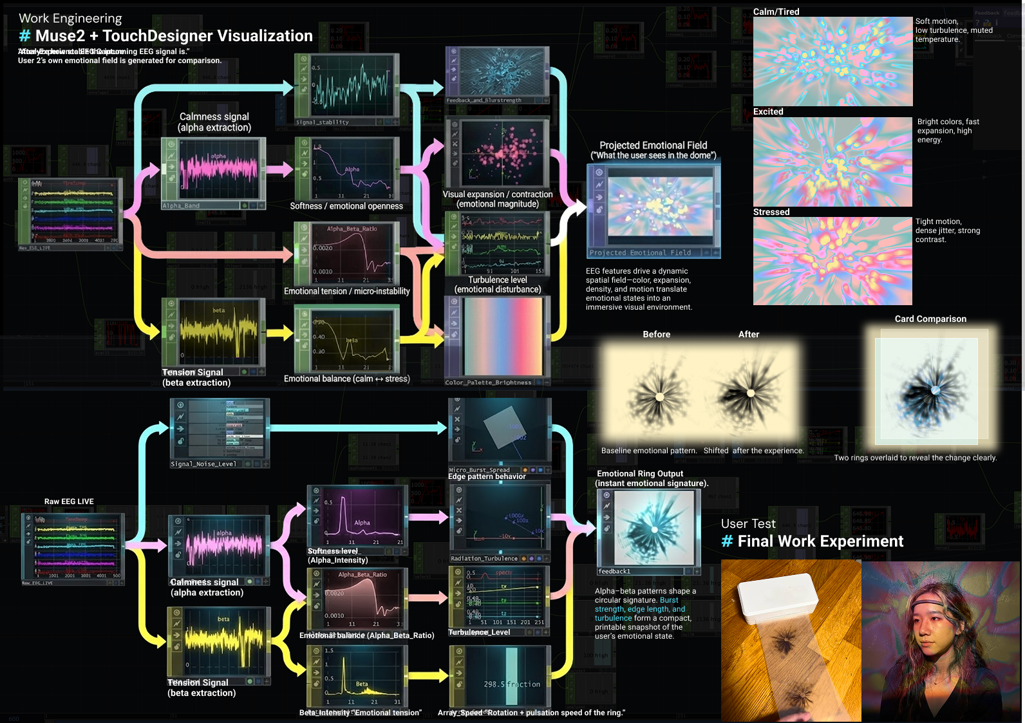Click viewer flag on Signal_Noise_Level node
The image size is (1025, 723).
coord(180,406)
